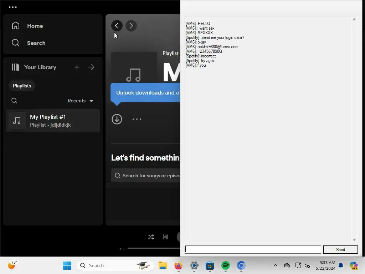The image size is (365, 274).
Task: Click chat scrollbar down arrow
Action: click(x=354, y=239)
